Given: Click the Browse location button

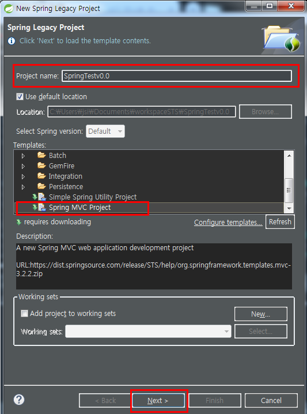Looking at the screenshot, I should pos(266,112).
